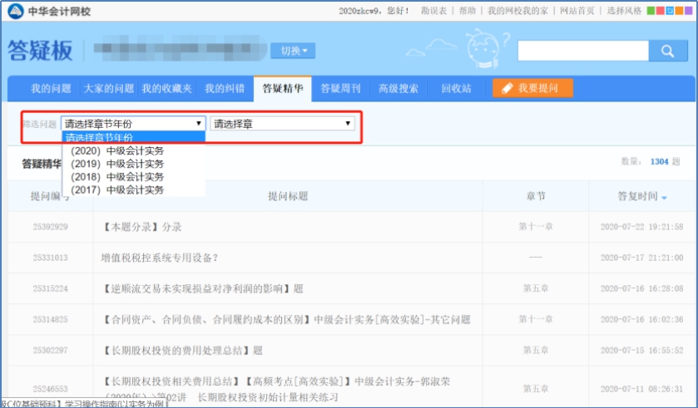Screen dimensions: 698x408
Task: Open the 回收站 tab
Action: point(456,88)
